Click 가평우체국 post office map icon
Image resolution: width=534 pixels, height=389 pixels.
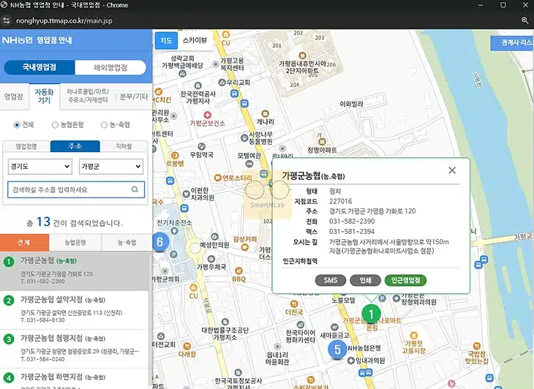[211, 259]
